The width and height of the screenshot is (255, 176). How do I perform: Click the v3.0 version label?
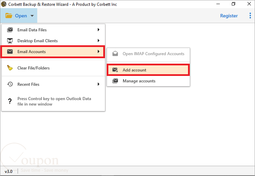tap(9, 172)
